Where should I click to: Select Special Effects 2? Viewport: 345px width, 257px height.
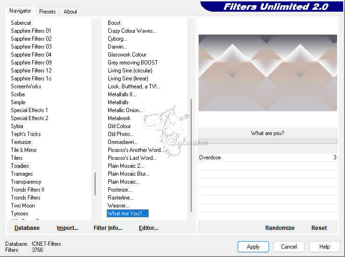29,118
